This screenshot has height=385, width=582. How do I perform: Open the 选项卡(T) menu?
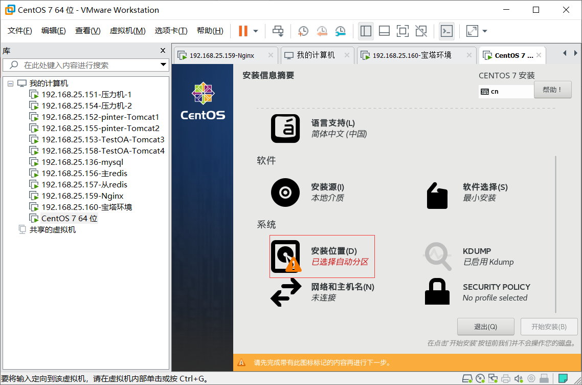click(171, 31)
